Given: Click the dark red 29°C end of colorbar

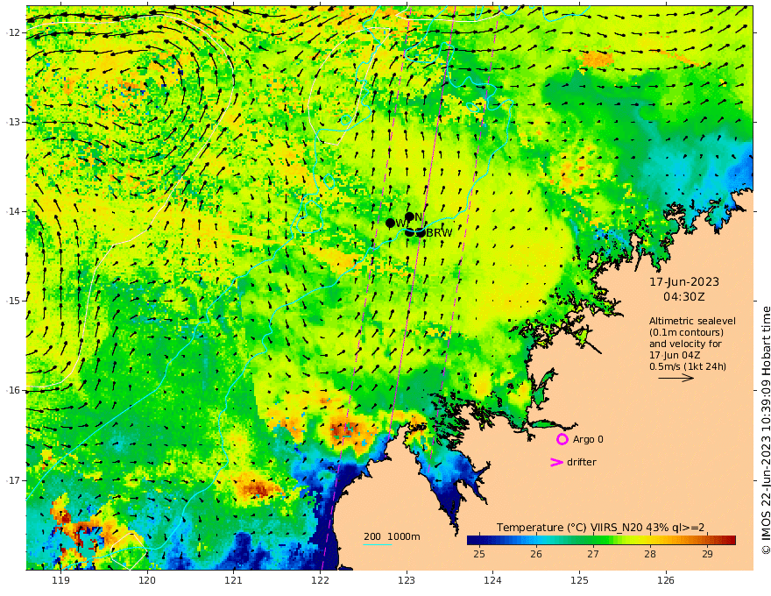Looking at the screenshot, I should point(731,540).
